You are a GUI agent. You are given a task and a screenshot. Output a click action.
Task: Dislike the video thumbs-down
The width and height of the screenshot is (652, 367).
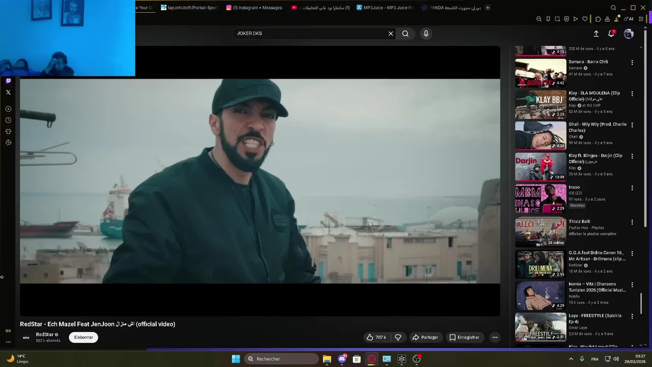398,337
